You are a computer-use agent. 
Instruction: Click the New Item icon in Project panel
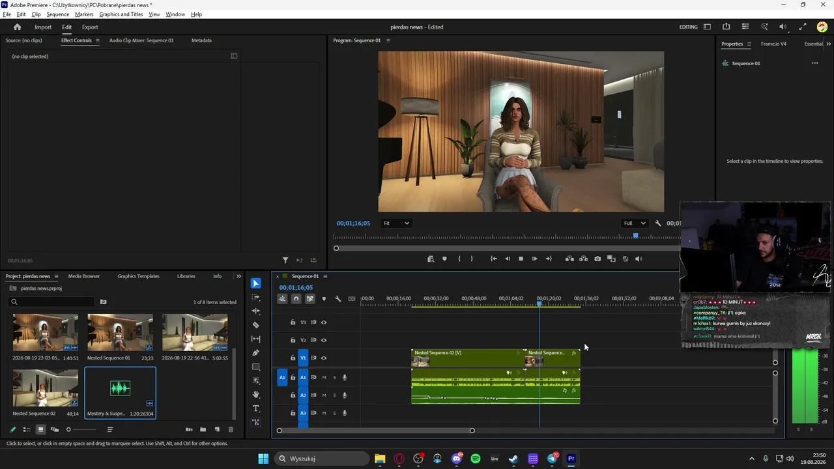coord(217,430)
